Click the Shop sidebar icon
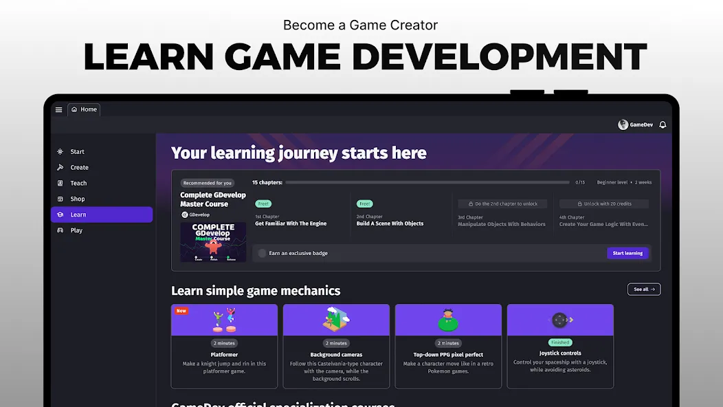This screenshot has height=407, width=723. click(x=60, y=199)
